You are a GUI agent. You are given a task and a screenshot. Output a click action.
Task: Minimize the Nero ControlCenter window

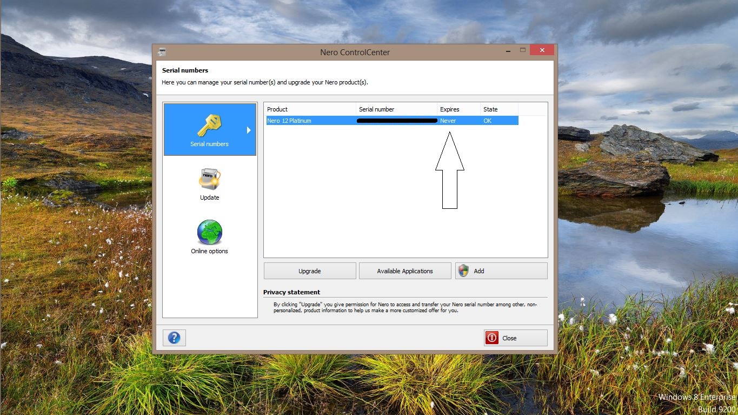click(508, 50)
